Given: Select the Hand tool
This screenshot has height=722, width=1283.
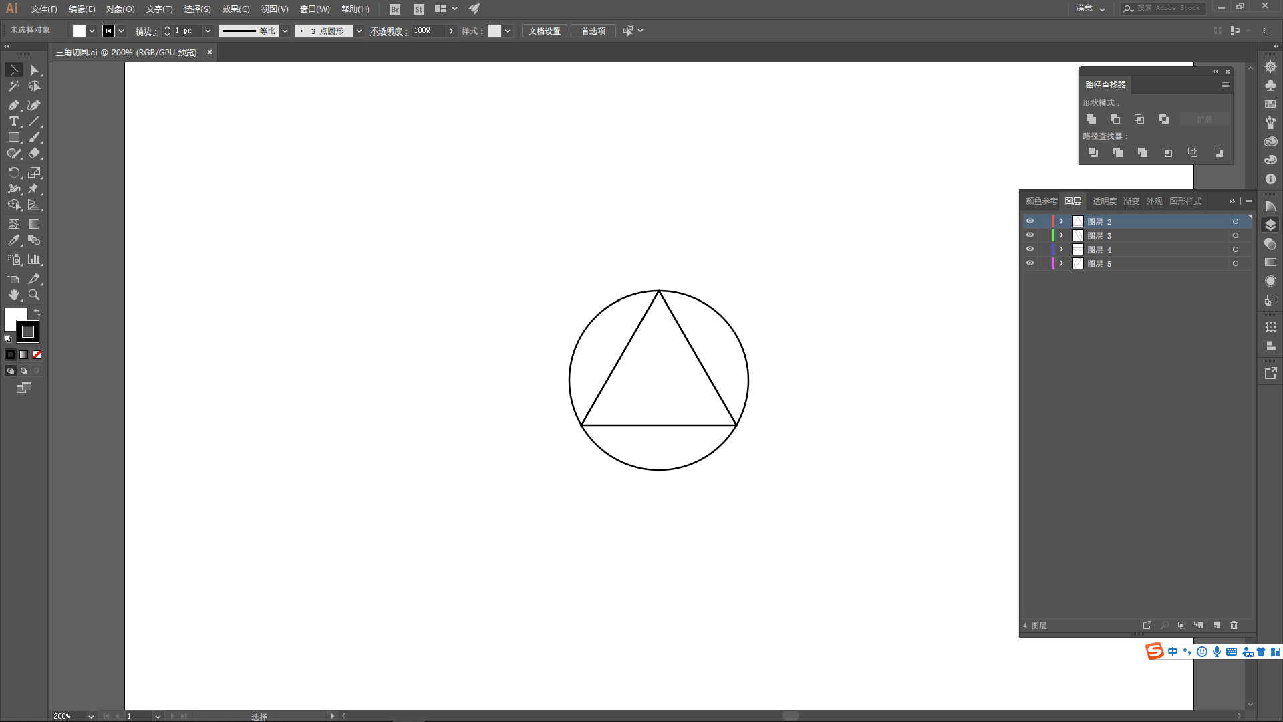Looking at the screenshot, I should click(13, 295).
